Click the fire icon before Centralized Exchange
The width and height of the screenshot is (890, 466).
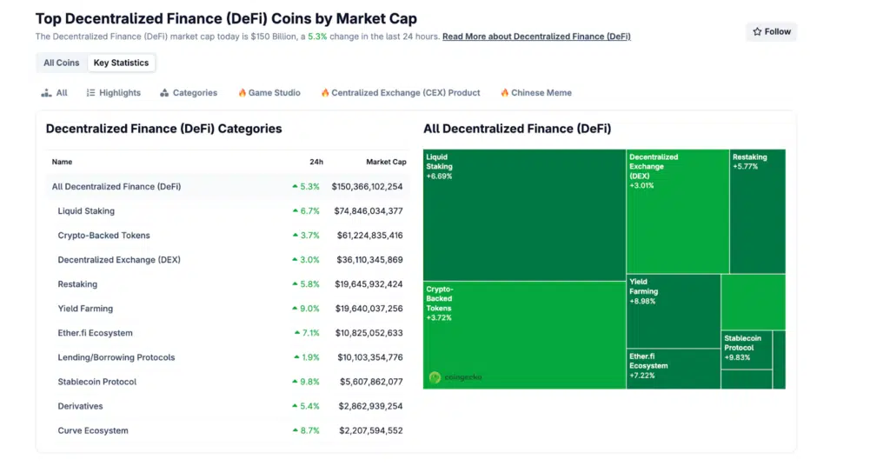tap(325, 93)
